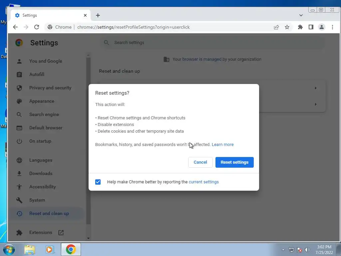Click the magnifier Search engine icon

pyautogui.click(x=19, y=115)
